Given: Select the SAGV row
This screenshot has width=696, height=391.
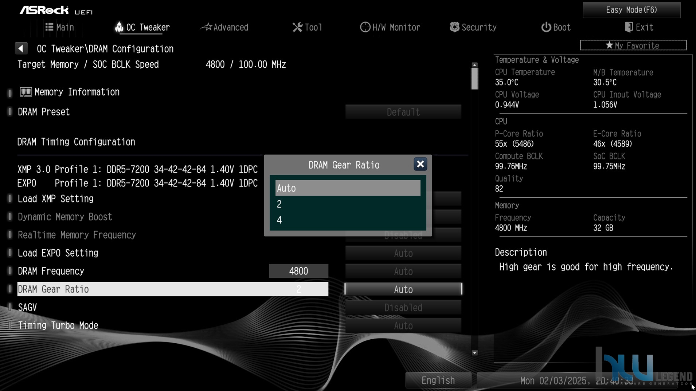Looking at the screenshot, I should point(27,307).
